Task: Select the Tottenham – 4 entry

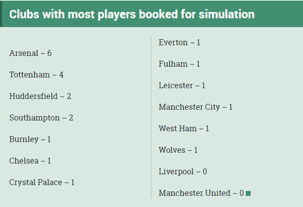Action: point(36,75)
